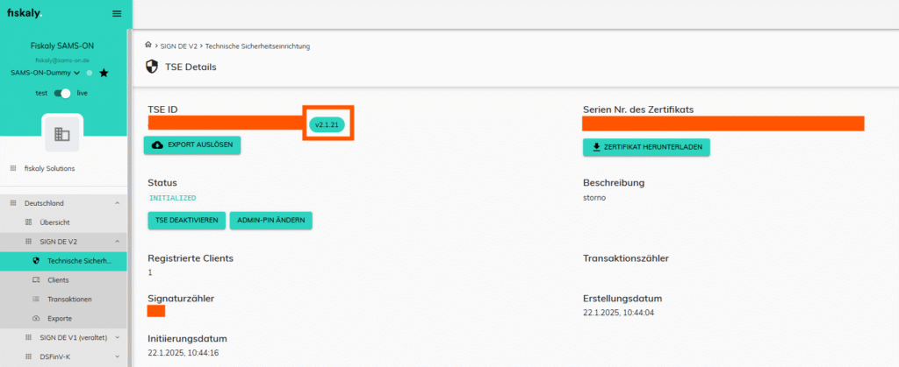Open the hamburger menu icon
The width and height of the screenshot is (899, 367).
(117, 13)
